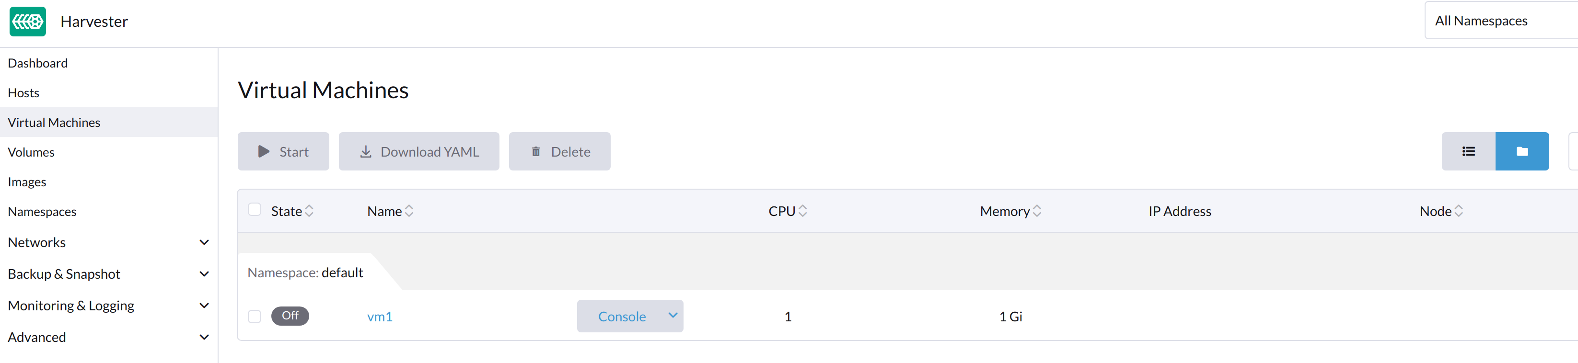Click the Harvester logo icon
The width and height of the screenshot is (1578, 363).
click(28, 22)
